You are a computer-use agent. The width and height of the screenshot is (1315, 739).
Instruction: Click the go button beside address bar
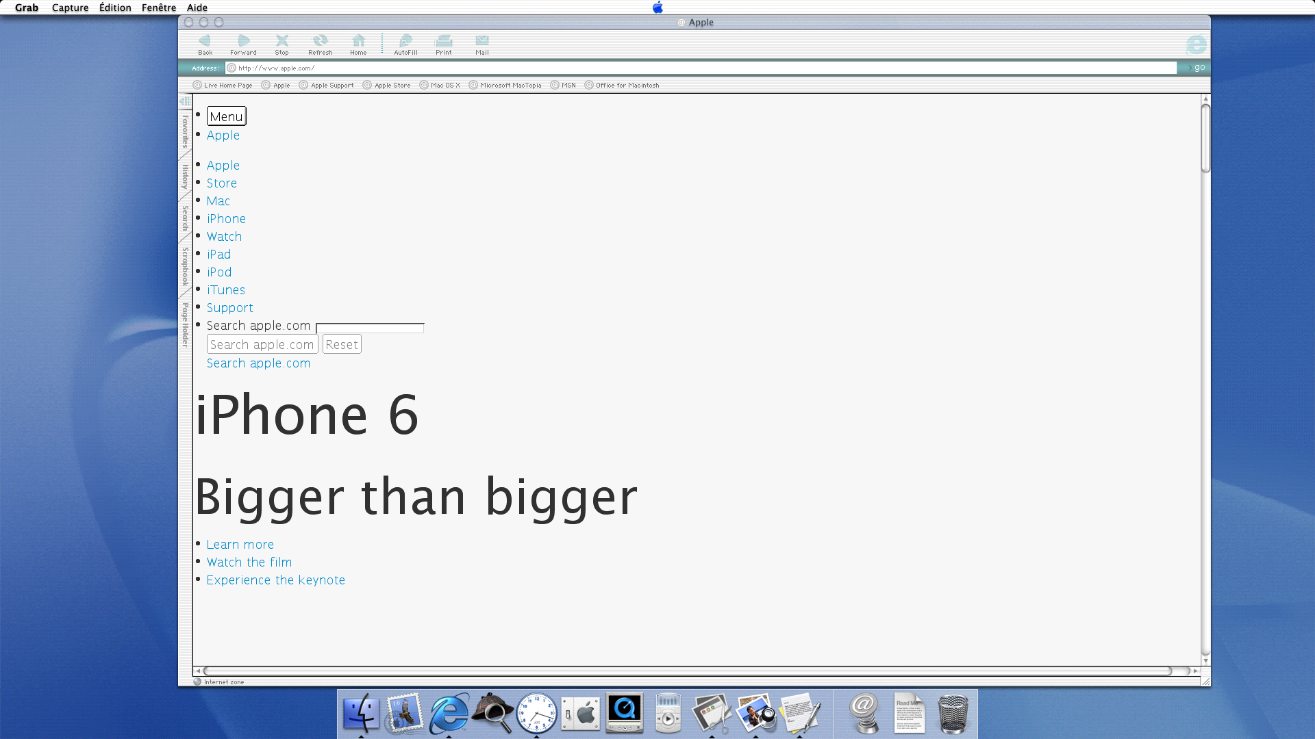1195,67
